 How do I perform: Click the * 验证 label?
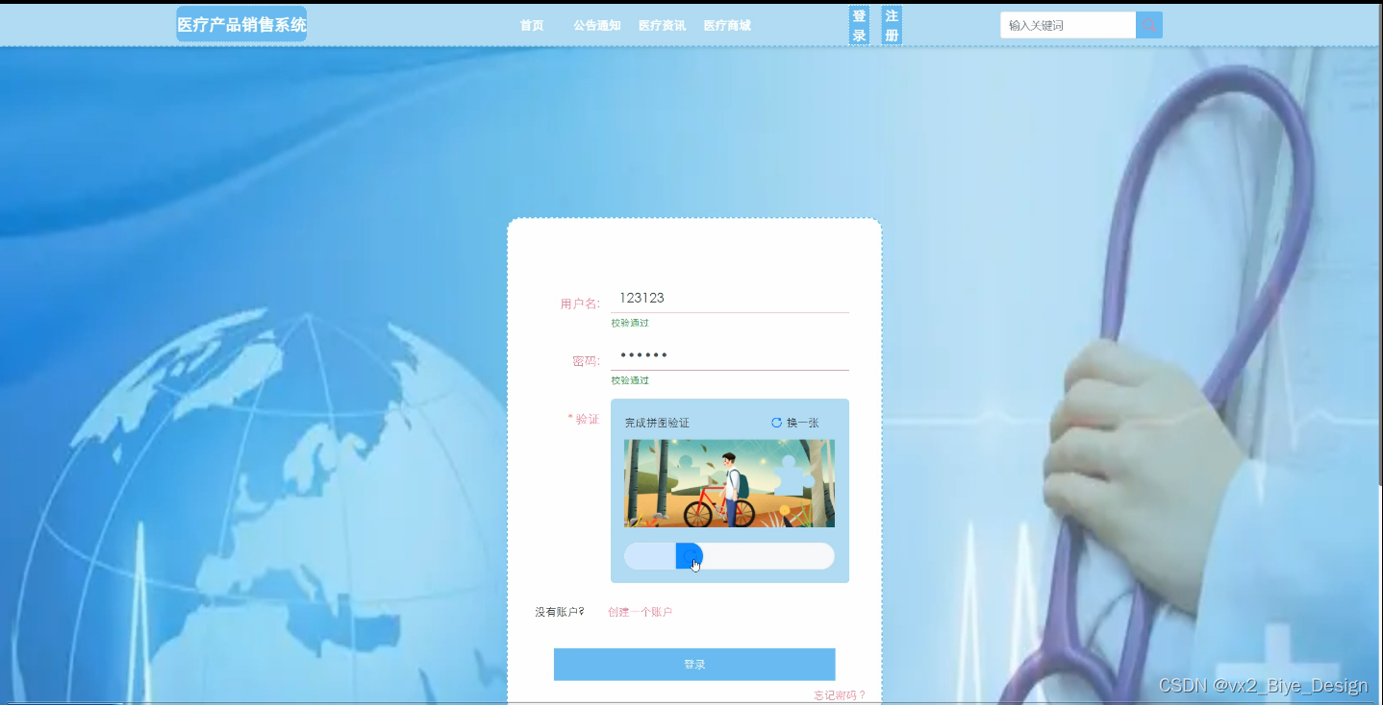[584, 419]
